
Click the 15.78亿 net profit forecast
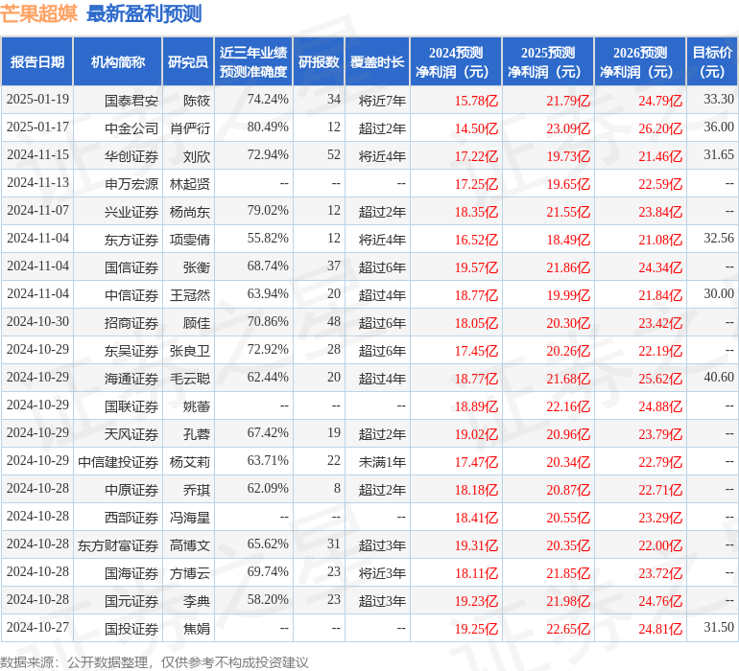coord(476,100)
